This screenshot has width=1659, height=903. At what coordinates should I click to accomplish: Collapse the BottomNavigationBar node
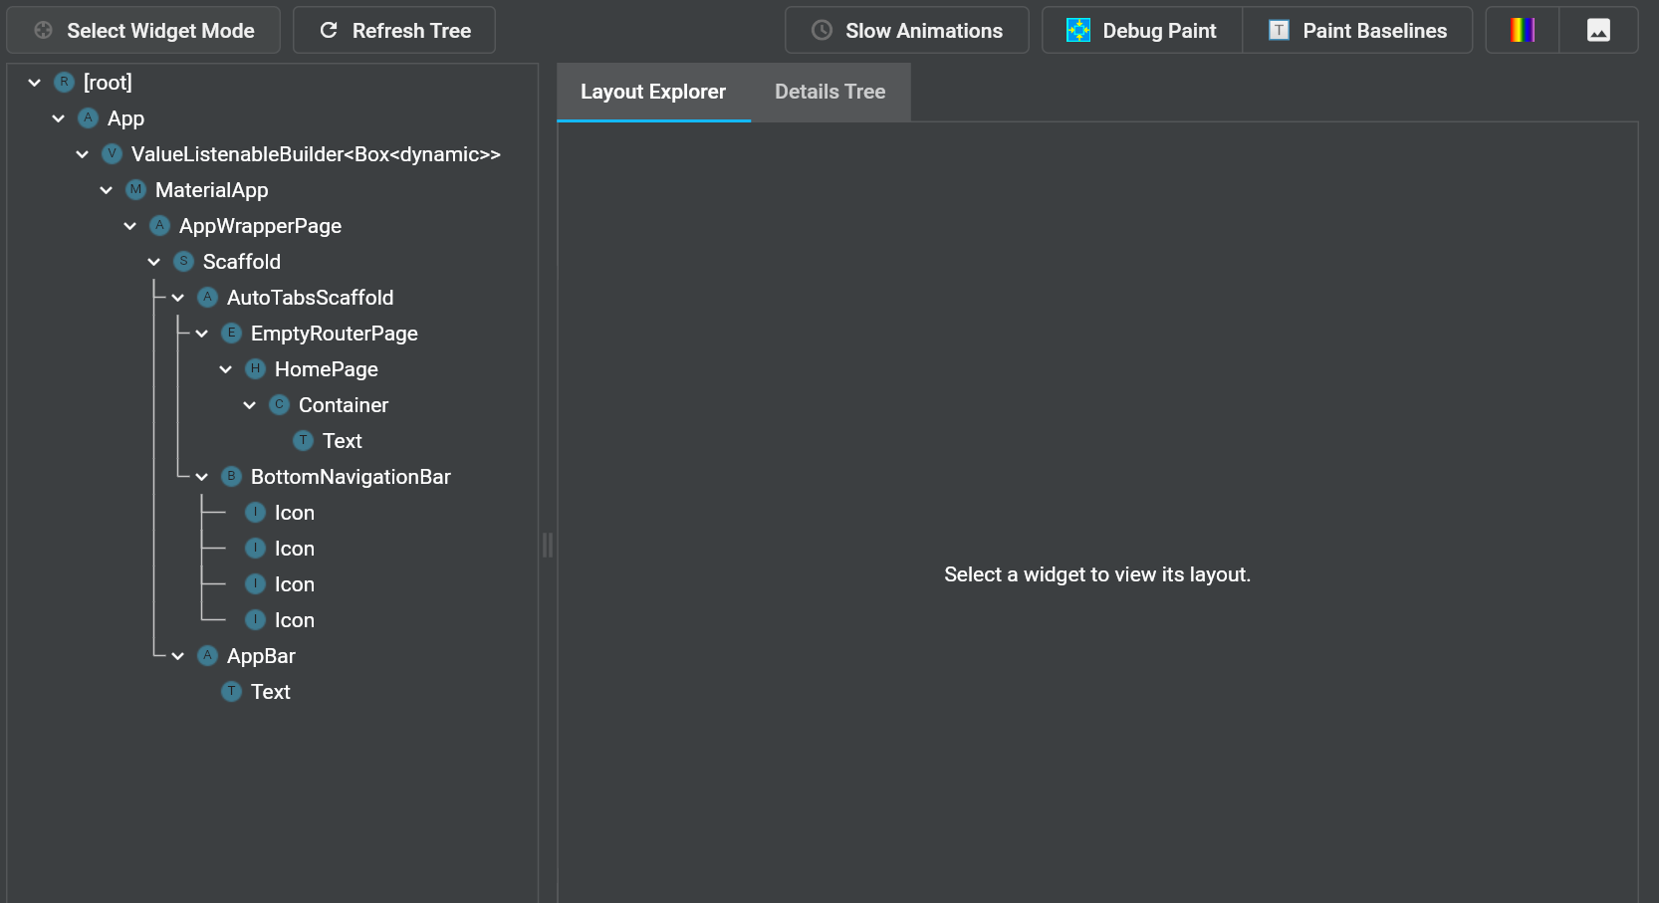tap(202, 477)
